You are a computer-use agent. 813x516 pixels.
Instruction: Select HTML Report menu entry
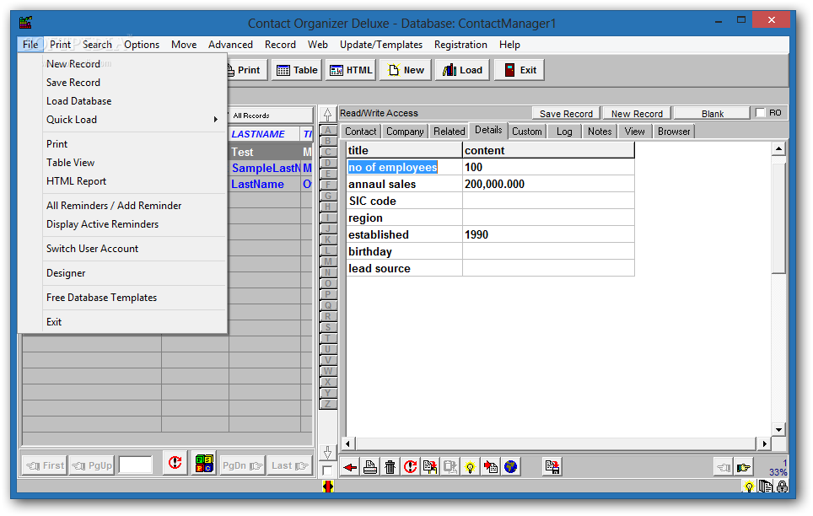(x=76, y=181)
